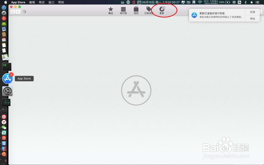This screenshot has width=264, height=165.
Task: Open the 商店 menu
Action: 42,2
